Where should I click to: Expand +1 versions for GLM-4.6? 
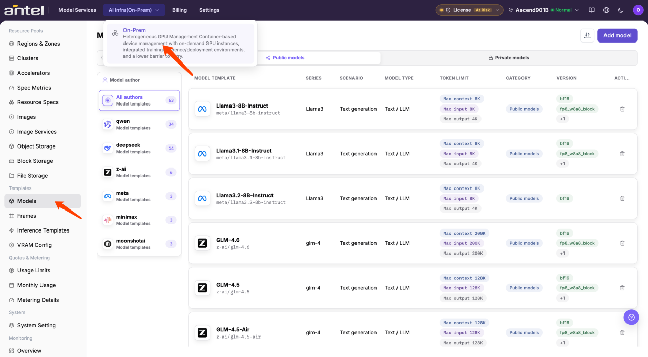562,253
